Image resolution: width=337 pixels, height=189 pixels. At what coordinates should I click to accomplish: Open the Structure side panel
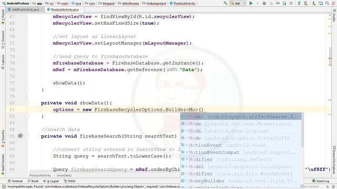(x=3, y=39)
